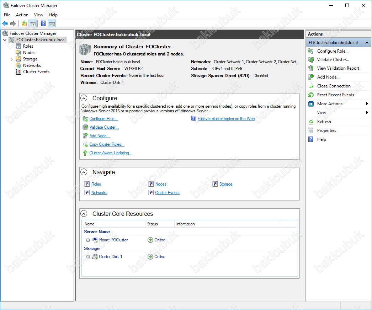Click the Subnets value 3 IPv4 and 0 IPv6
The width and height of the screenshot is (372, 310).
pos(227,69)
